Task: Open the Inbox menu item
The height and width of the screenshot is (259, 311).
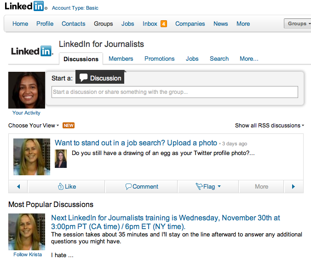Action: 150,24
